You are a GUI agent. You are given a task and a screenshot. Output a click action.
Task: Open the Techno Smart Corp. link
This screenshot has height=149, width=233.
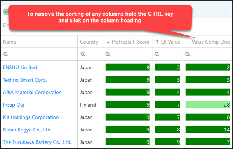[25, 80]
